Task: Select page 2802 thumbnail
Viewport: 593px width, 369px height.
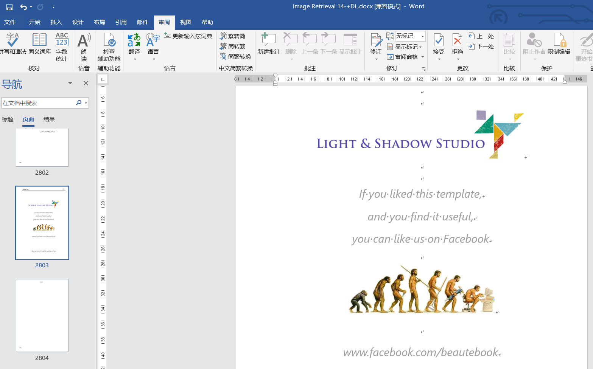Action: [x=42, y=147]
